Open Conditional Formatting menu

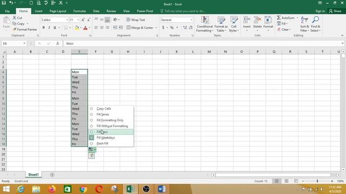[204, 24]
